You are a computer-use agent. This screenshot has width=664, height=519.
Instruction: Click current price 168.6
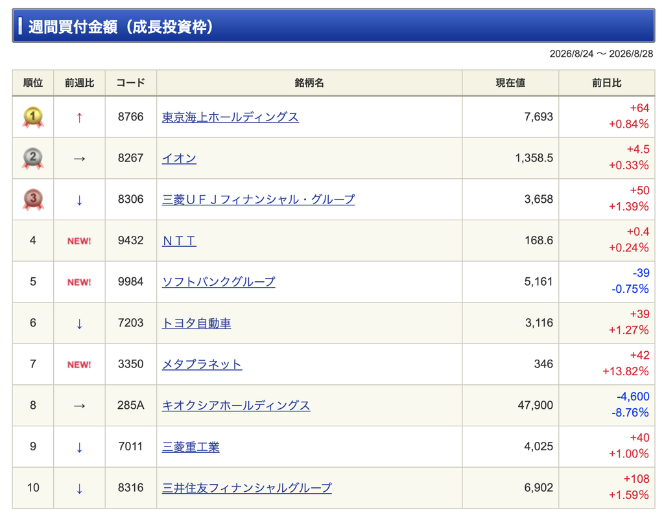[x=539, y=240]
